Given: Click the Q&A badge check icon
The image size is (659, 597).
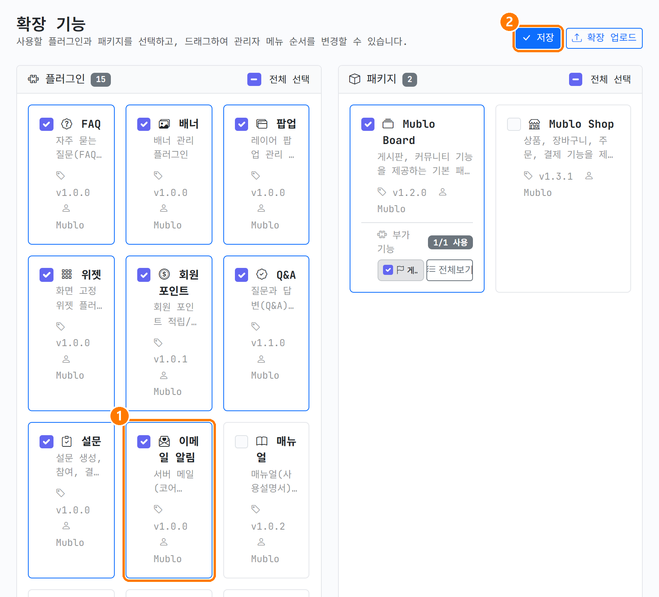Looking at the screenshot, I should coord(262,274).
